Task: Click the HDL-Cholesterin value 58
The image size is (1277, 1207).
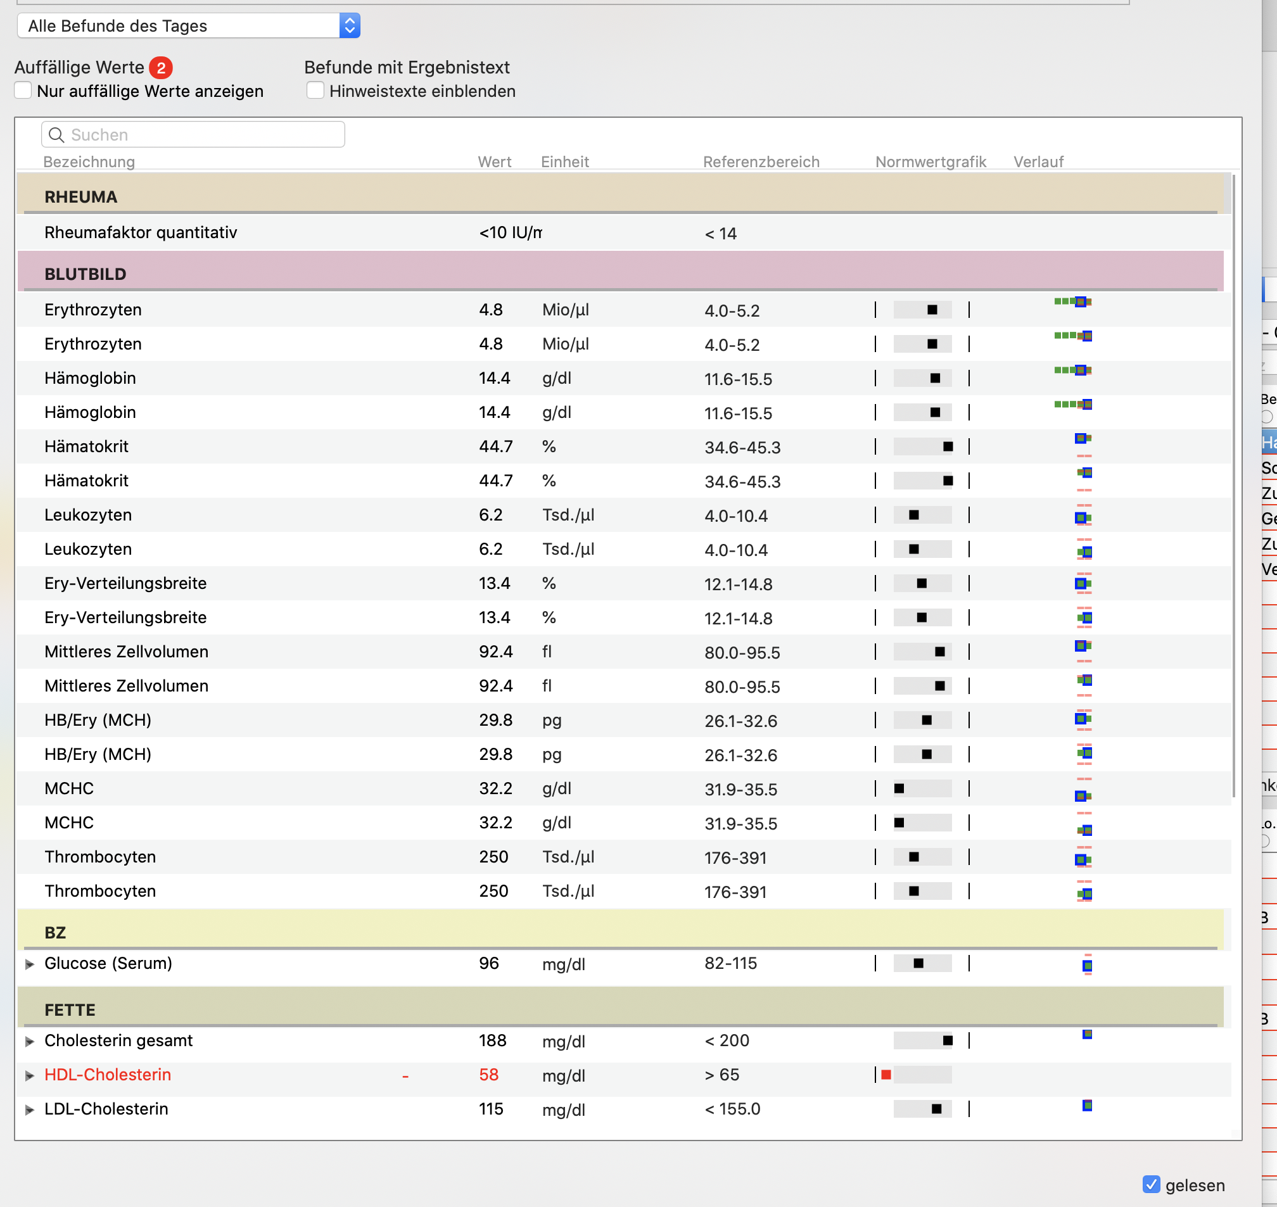Action: click(x=488, y=1075)
